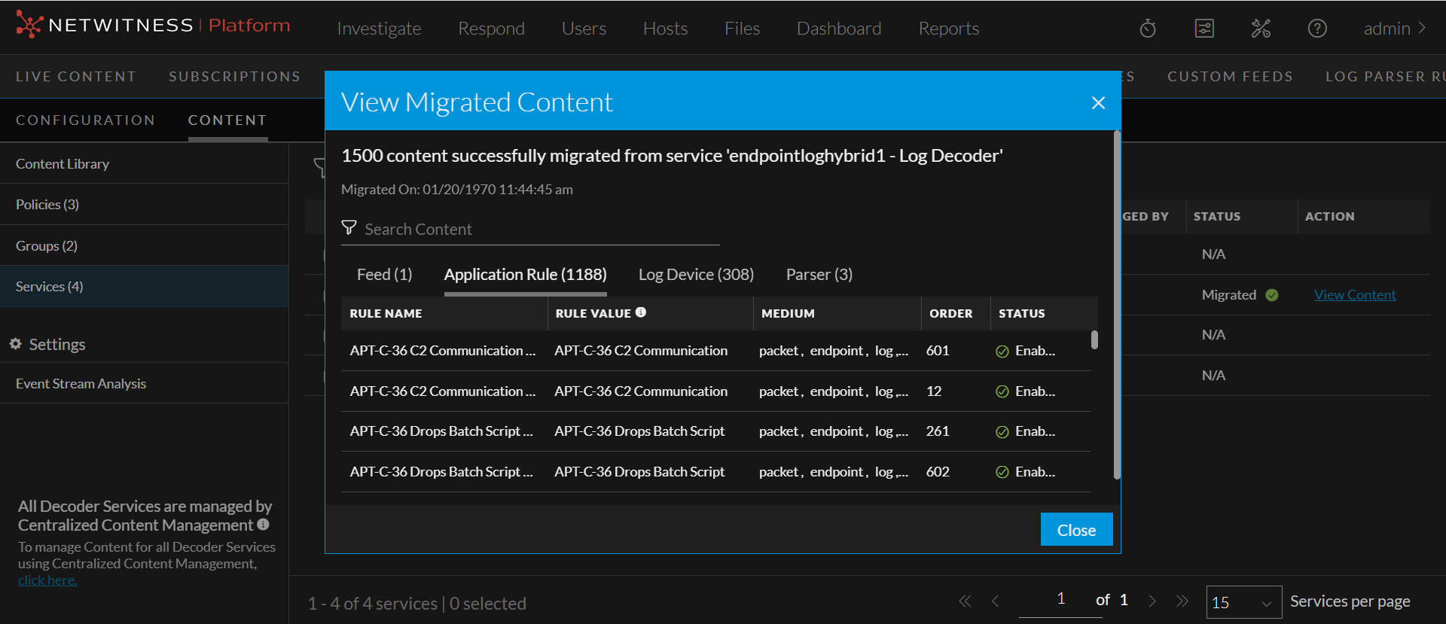
Task: Switch to the Parser (3) tab
Action: click(x=819, y=275)
